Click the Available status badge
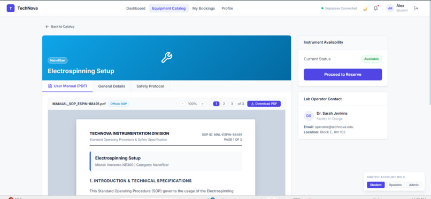The width and height of the screenshot is (431, 199). (371, 59)
